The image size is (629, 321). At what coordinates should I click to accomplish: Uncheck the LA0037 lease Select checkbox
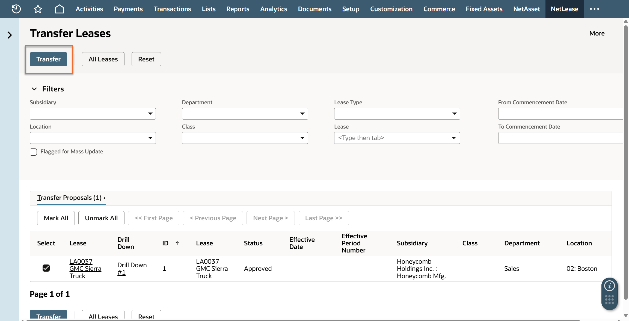tap(46, 268)
